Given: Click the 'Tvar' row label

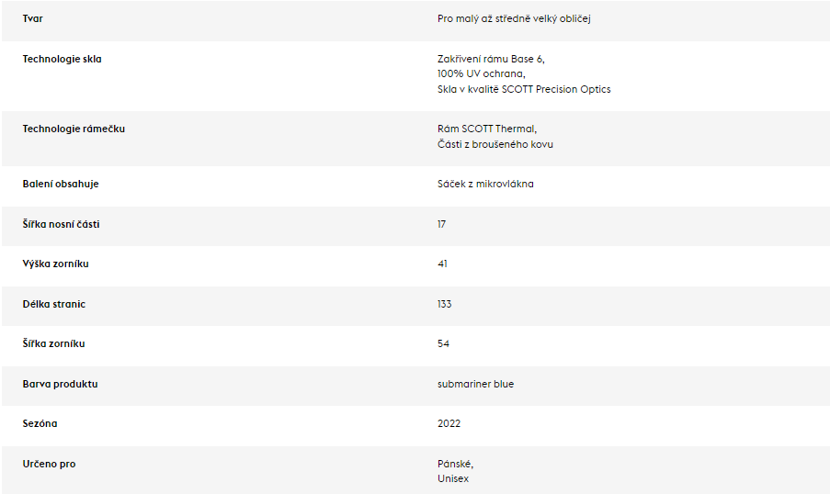Looking at the screenshot, I should coord(32,18).
